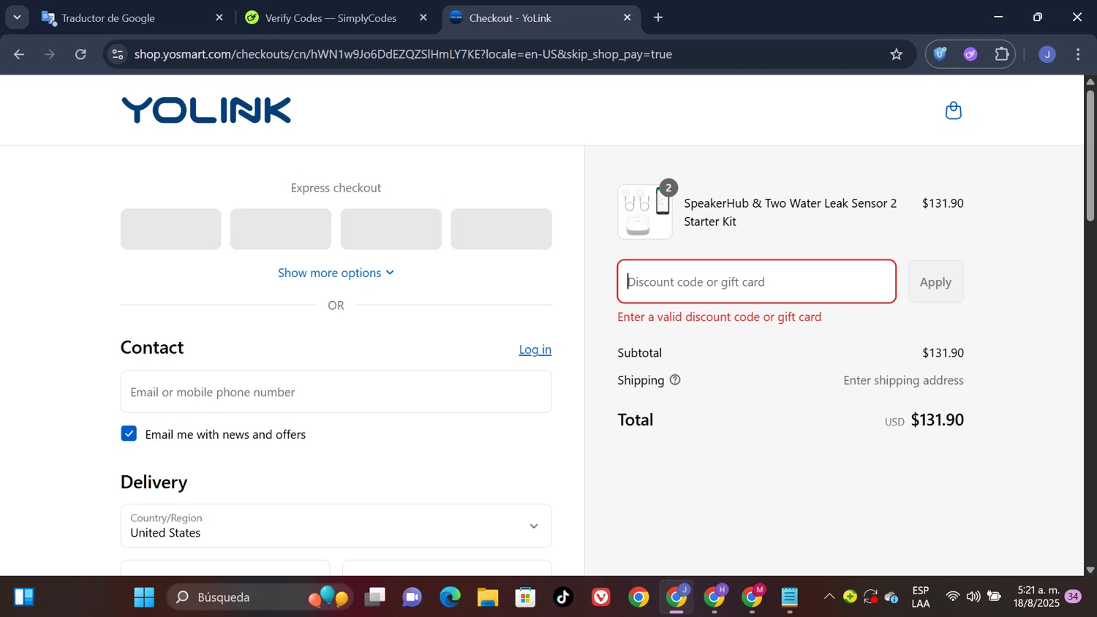
Task: Open the Bitwarden shield extension icon
Action: coord(940,54)
